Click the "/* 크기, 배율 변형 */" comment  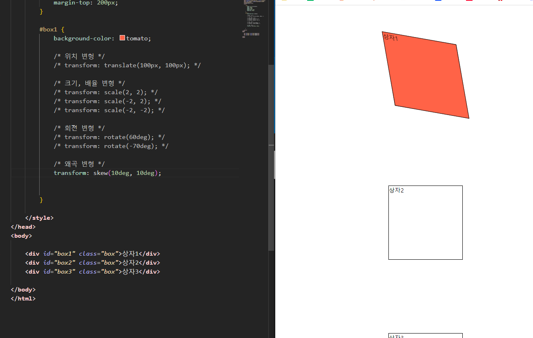coord(89,83)
